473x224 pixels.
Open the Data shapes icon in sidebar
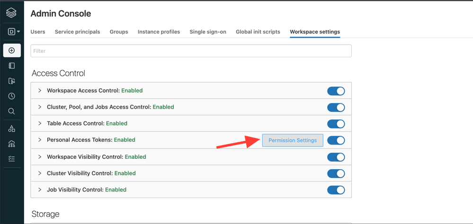12,129
